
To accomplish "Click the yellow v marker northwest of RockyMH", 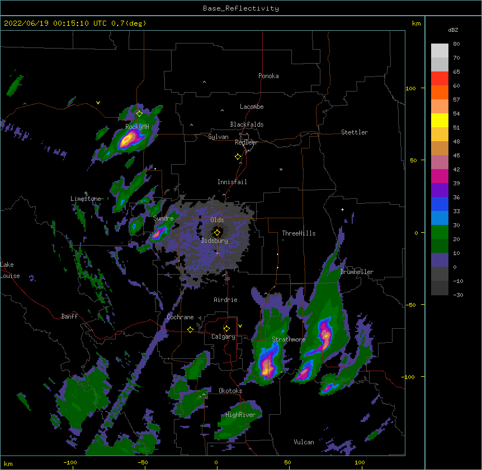I will [x=98, y=103].
